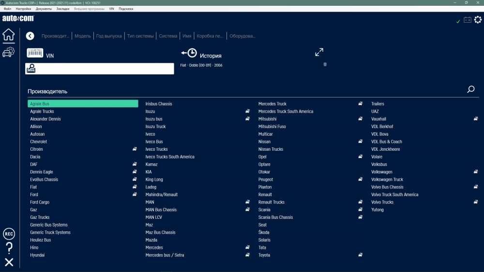Select Mercedes bus / Setra

coord(165,255)
